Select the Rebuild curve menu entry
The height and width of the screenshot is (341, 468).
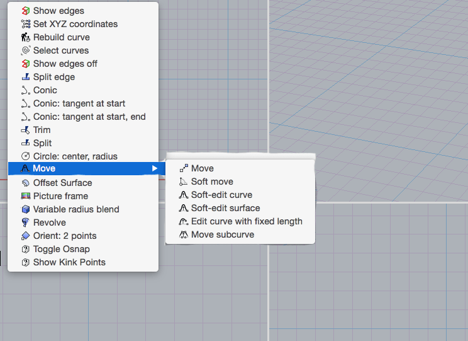pyautogui.click(x=83, y=37)
